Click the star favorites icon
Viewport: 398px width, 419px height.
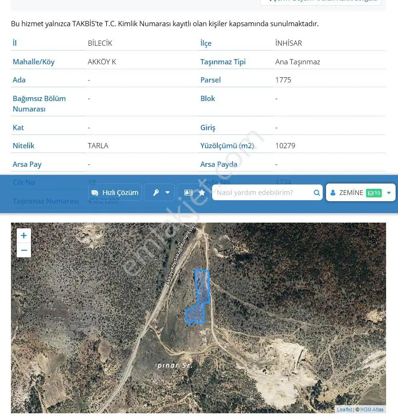202,193
